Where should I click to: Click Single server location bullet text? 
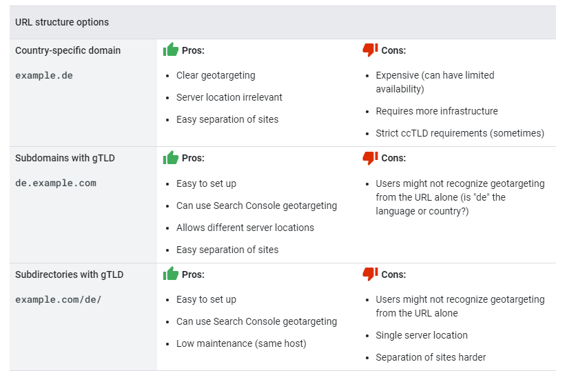click(x=422, y=335)
